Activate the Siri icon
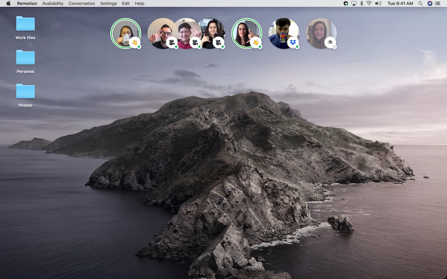Image resolution: width=447 pixels, height=279 pixels. pyautogui.click(x=430, y=3)
